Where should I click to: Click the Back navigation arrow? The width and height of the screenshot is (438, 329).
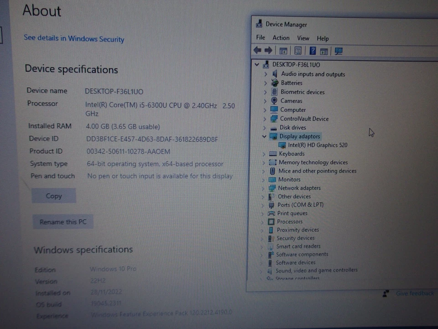pos(257,50)
